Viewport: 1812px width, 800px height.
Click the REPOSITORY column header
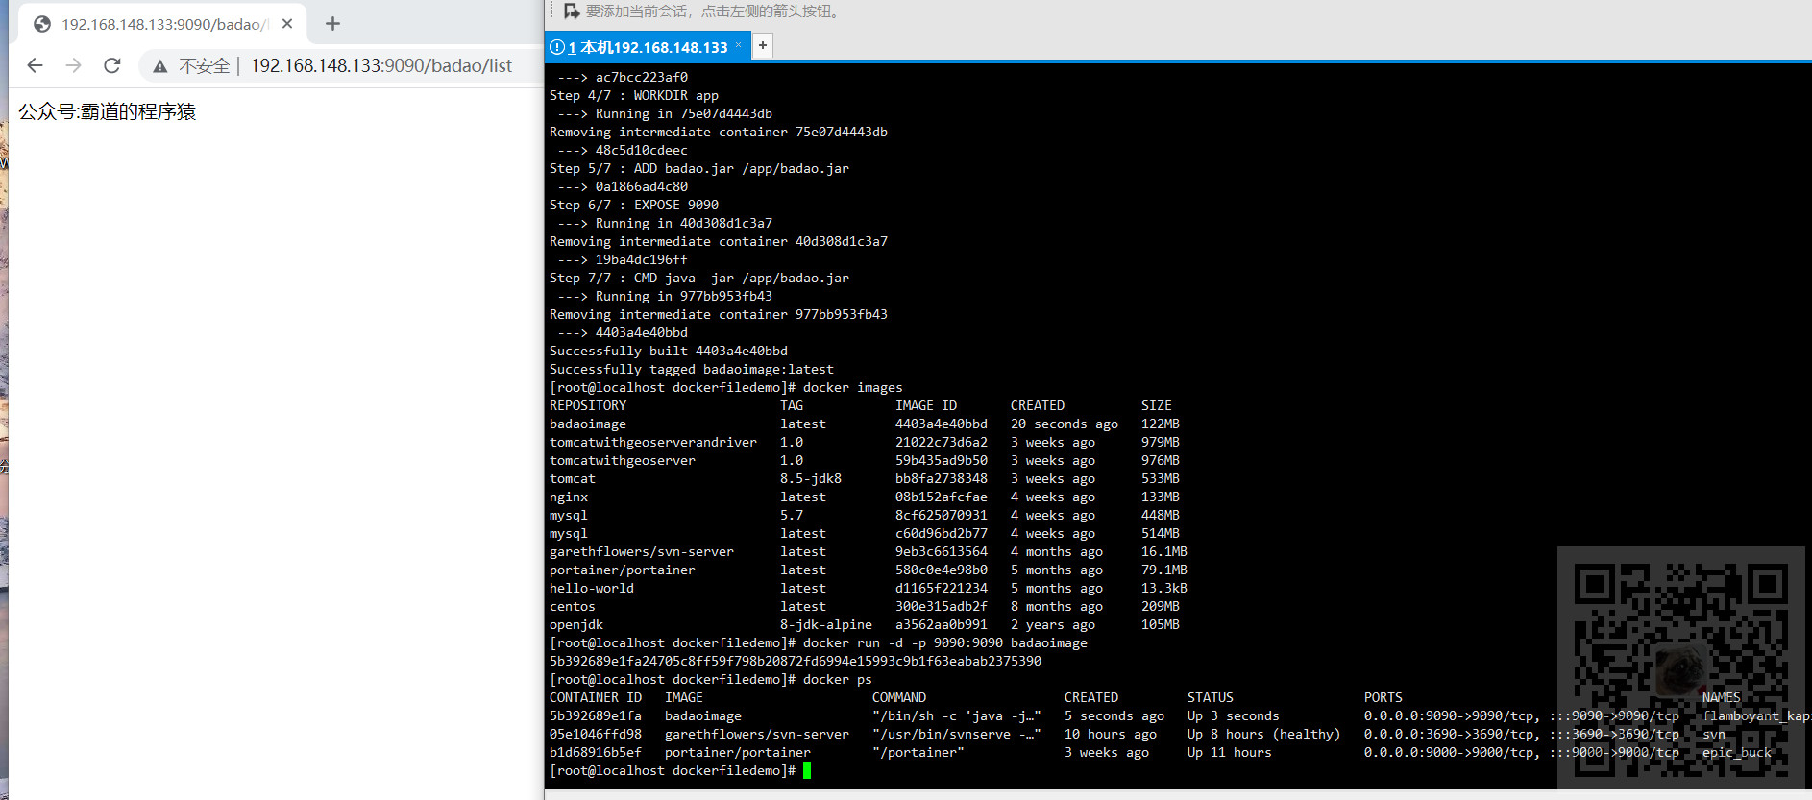[x=588, y=405]
